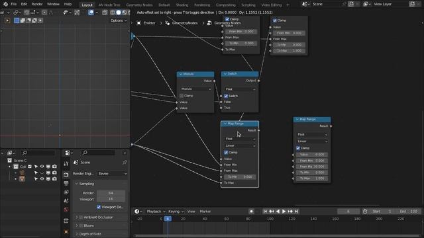
Task: Click the Emitter breadcrumb in node editor
Action: tap(146, 23)
